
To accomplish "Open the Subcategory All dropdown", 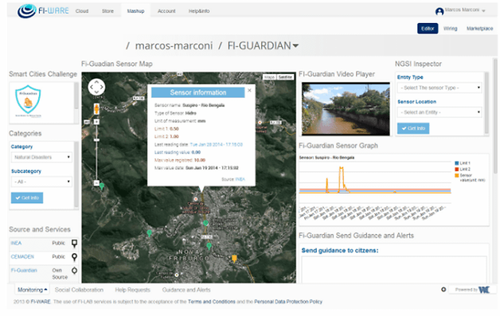I will click(x=41, y=181).
